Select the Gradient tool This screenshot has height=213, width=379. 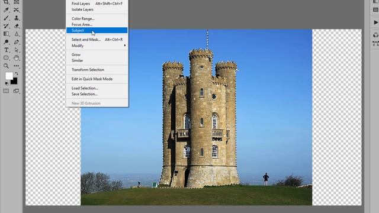pos(7,34)
